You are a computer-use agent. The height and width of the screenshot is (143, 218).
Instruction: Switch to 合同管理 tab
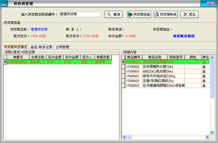click(x=62, y=47)
